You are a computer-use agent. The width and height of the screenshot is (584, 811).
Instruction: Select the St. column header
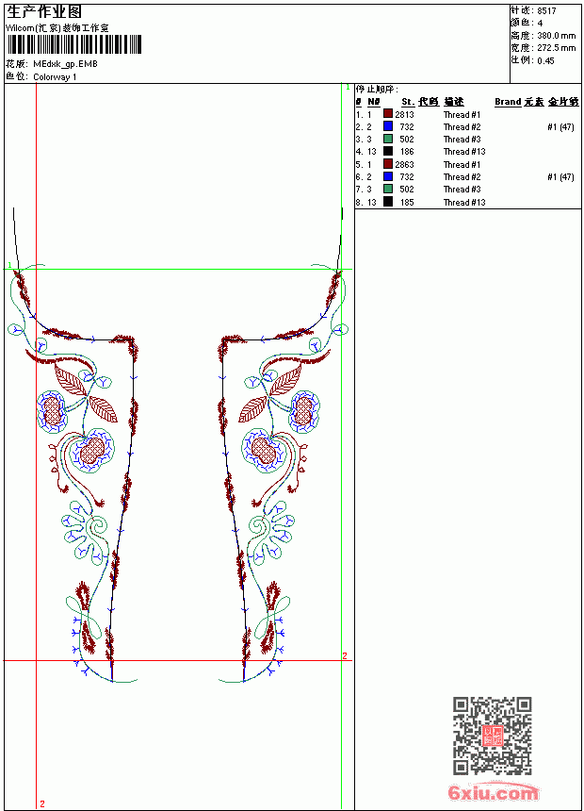click(408, 102)
